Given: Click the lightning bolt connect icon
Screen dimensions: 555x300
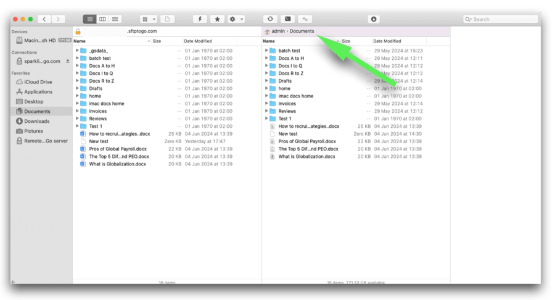Looking at the screenshot, I should [200, 19].
